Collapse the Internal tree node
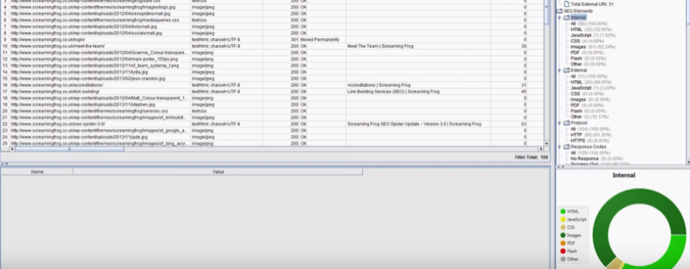 [x=560, y=18]
